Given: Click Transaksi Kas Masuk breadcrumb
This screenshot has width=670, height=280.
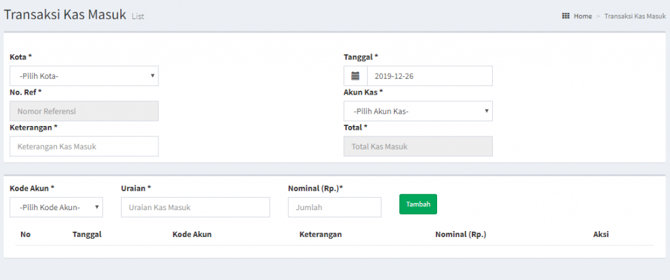Looking at the screenshot, I should 635,16.
